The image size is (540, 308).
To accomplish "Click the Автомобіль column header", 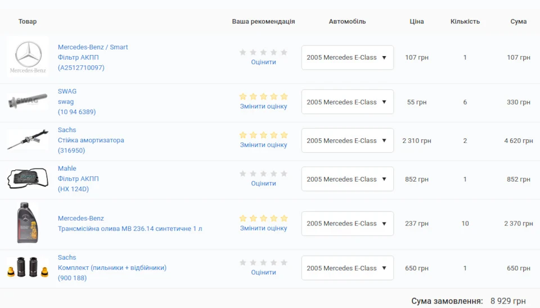I will [x=347, y=21].
